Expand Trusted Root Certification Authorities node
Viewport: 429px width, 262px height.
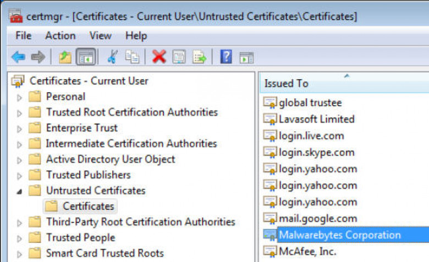tap(19, 113)
